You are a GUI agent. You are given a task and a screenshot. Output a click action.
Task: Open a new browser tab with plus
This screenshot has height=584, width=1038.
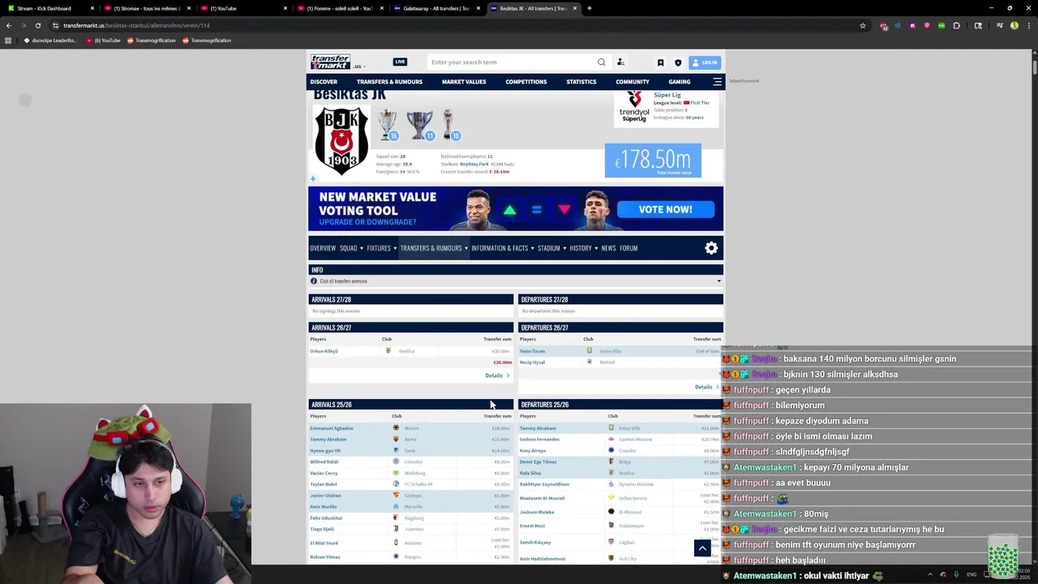pos(590,8)
